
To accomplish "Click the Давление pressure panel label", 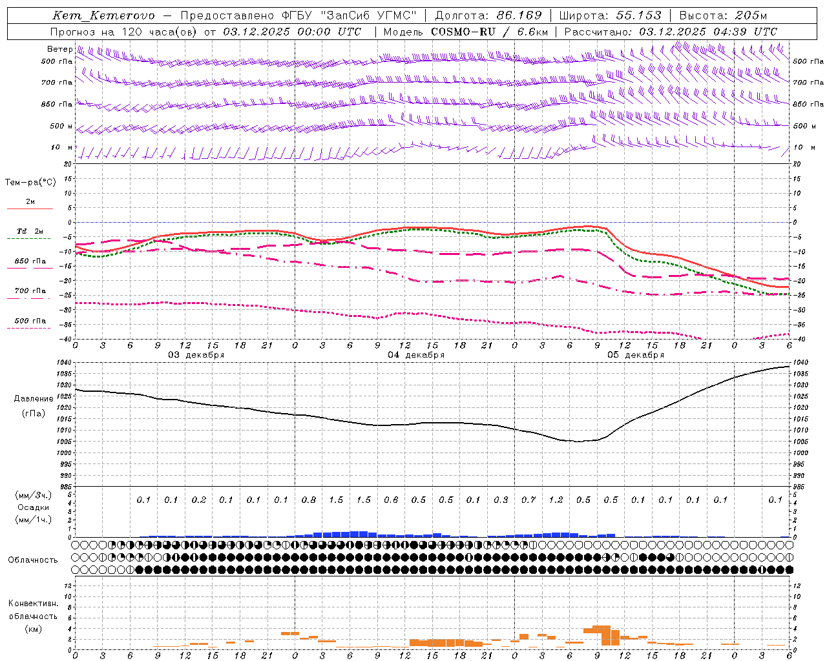I will 33,399.
